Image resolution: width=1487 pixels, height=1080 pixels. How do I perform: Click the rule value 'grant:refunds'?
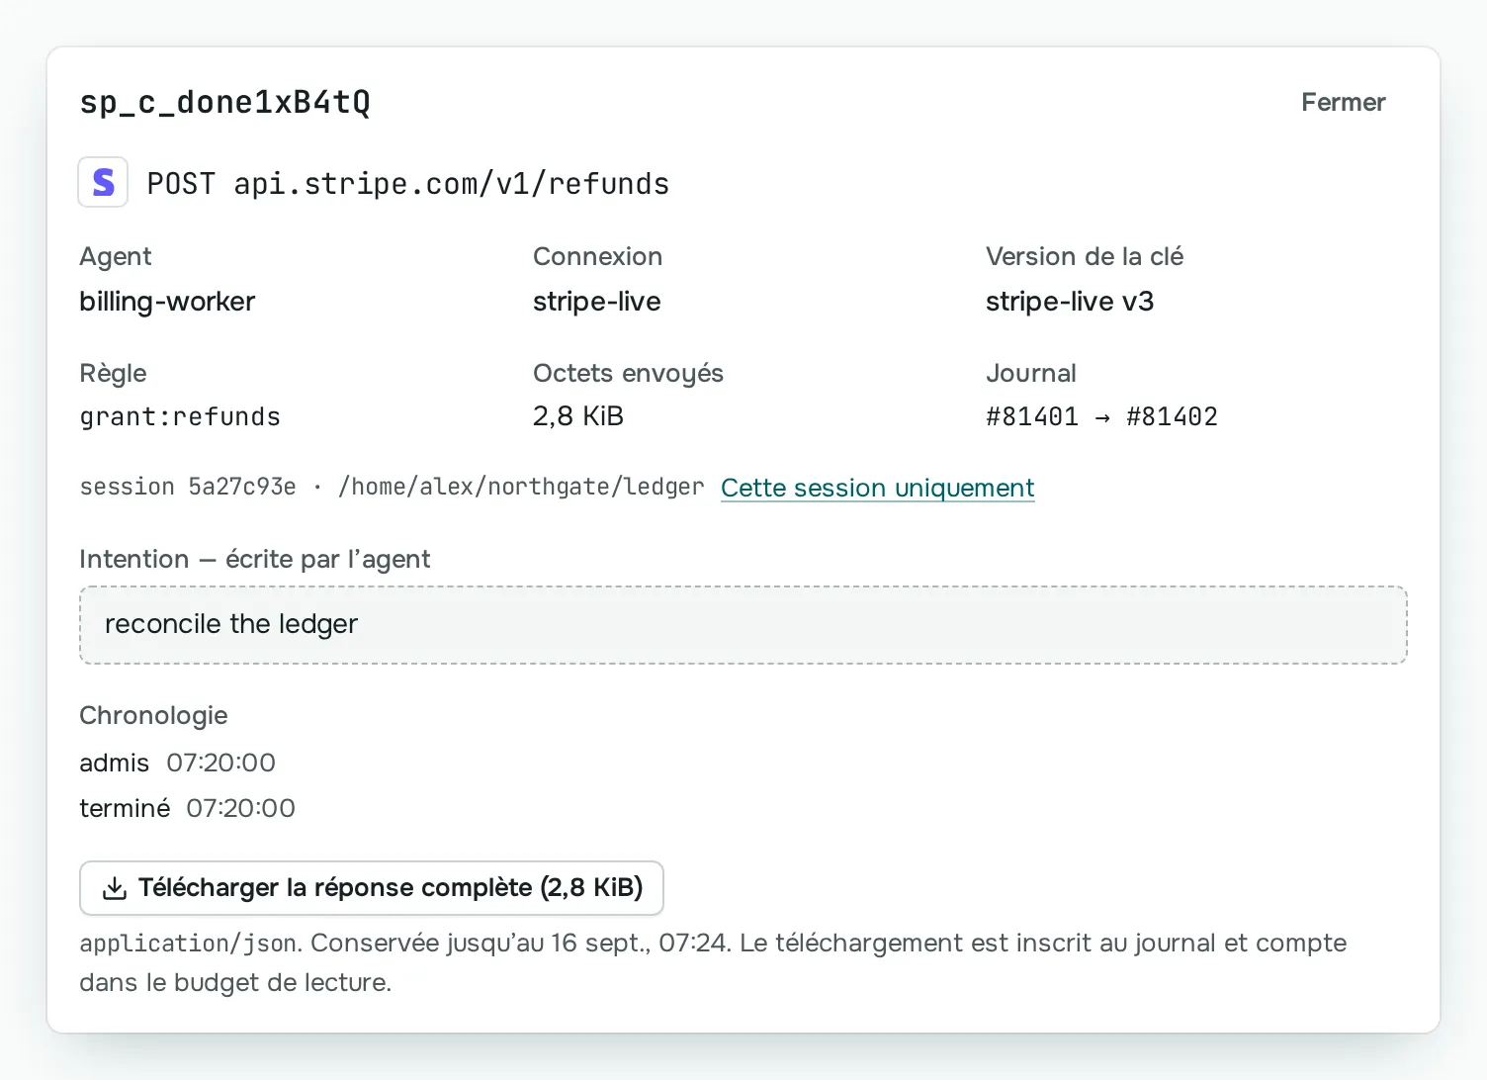(x=180, y=416)
